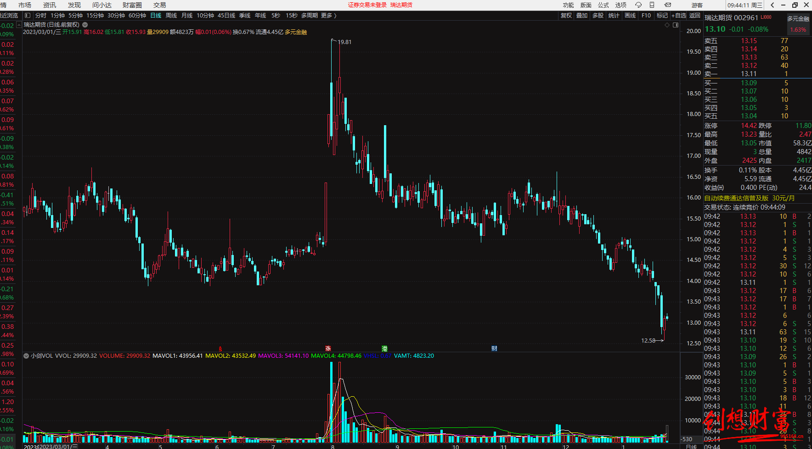Viewport: 812px width, 449px height.
Task: Click the mobile phone icon in title bar
Action: (x=652, y=5)
